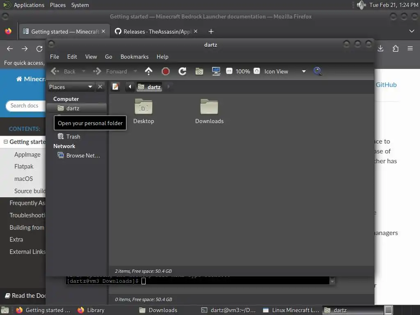Image resolution: width=420 pixels, height=315 pixels.
Task: Open a new Firefox tab
Action: point(211,32)
